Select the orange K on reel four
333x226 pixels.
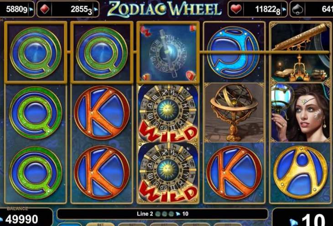tap(234, 173)
